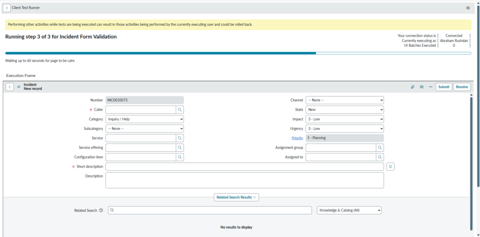Click the paperclip manage attachments icon
Screen dimensions: 480x237
coord(412,87)
